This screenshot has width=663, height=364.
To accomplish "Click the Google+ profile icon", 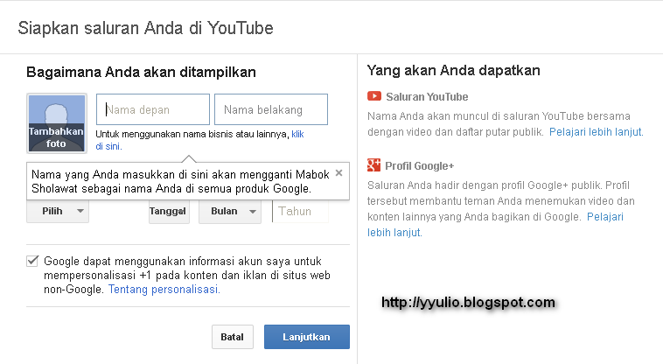I will tap(373, 165).
